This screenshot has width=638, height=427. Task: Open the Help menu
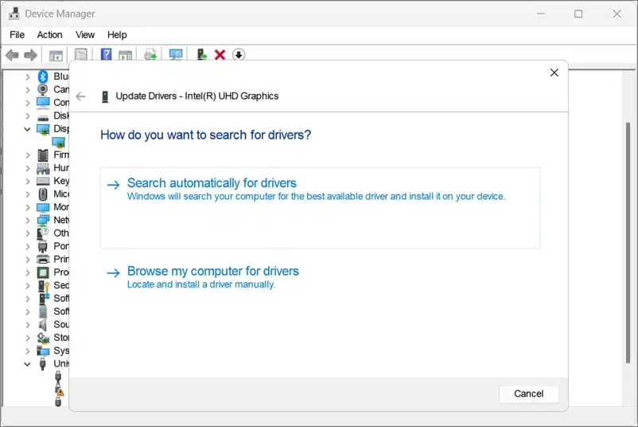click(117, 35)
